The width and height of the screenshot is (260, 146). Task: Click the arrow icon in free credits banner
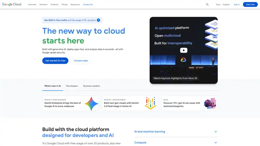(98, 20)
